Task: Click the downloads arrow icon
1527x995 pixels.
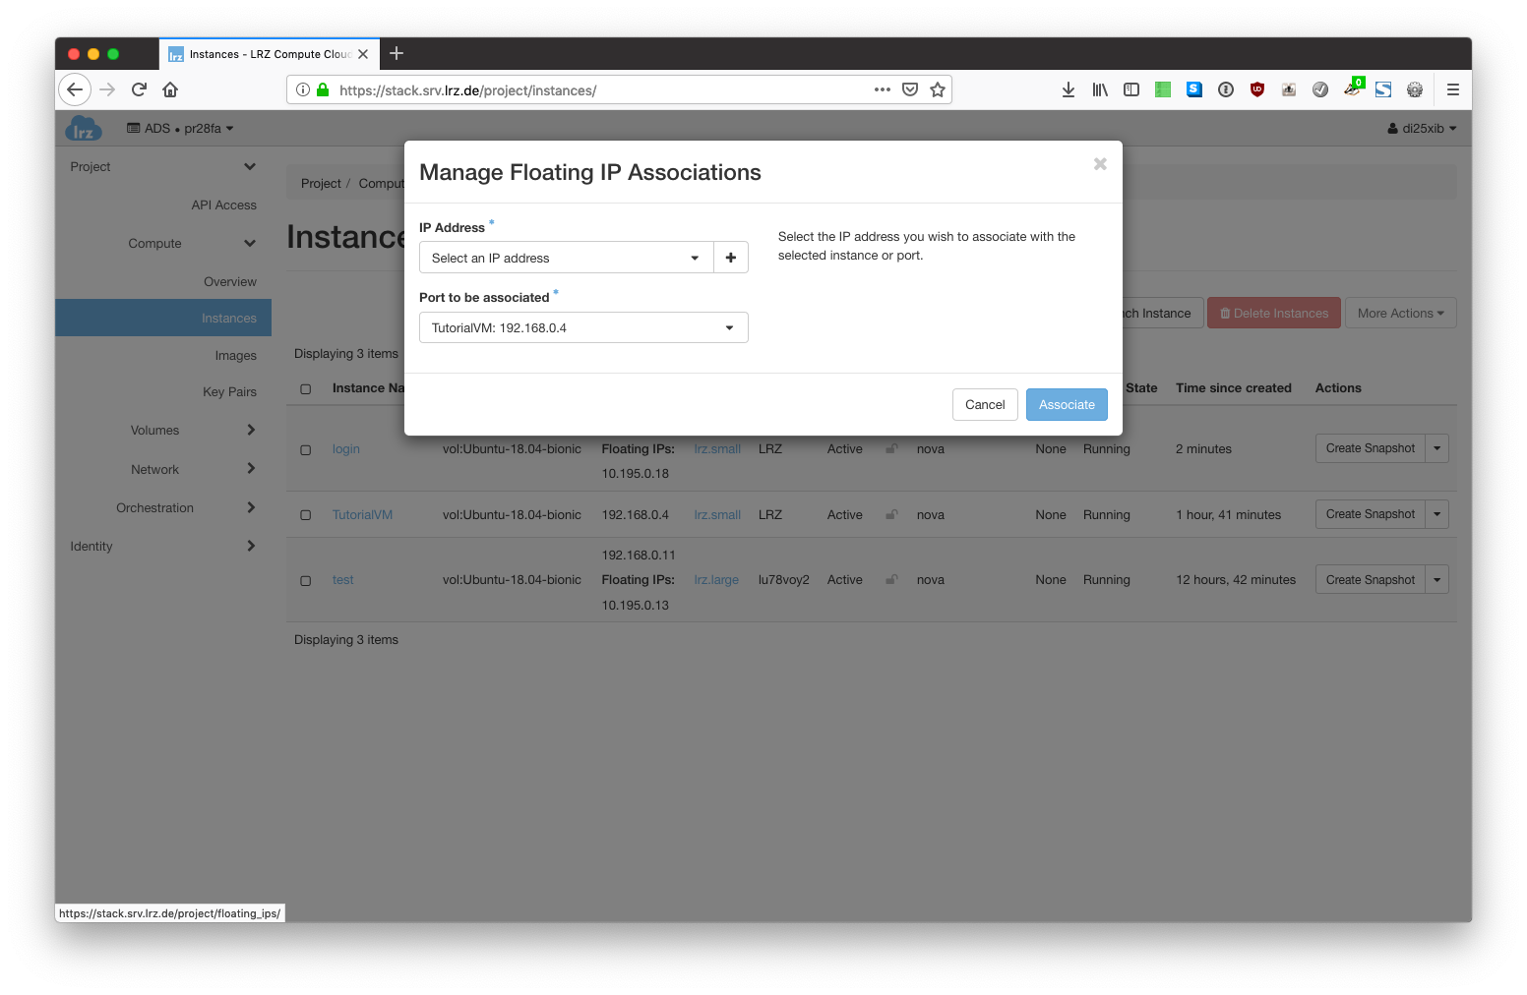Action: [x=1069, y=89]
